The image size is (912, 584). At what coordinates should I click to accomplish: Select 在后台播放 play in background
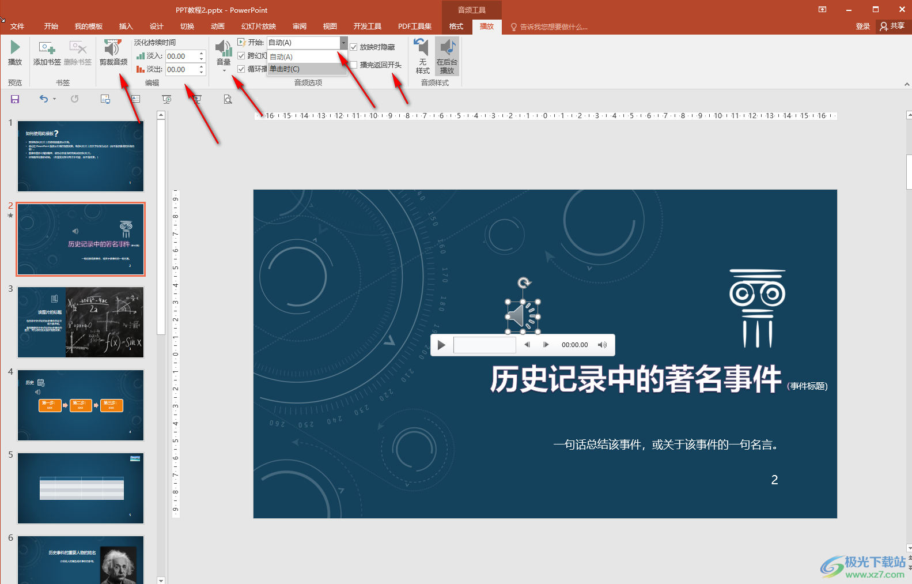(447, 56)
